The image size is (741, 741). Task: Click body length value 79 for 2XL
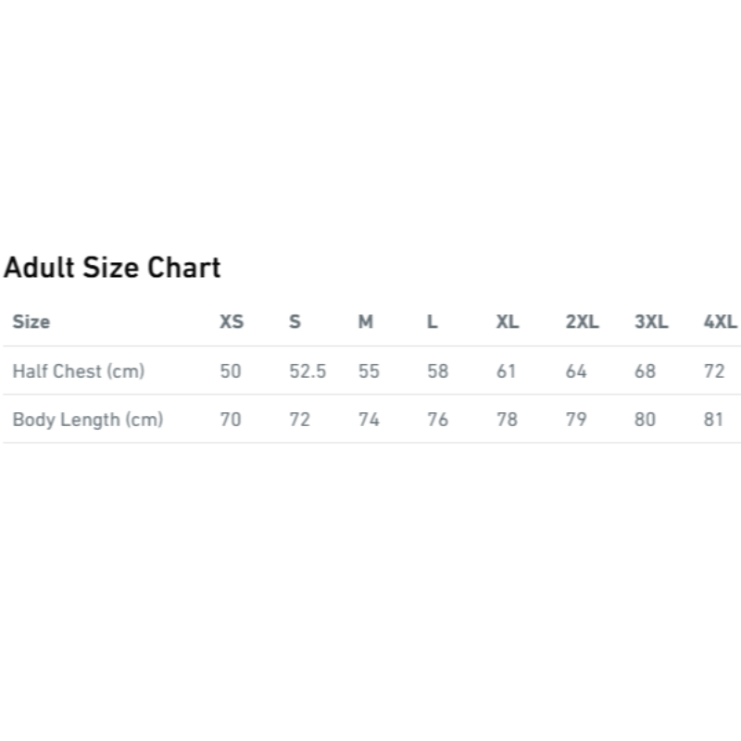pyautogui.click(x=576, y=420)
